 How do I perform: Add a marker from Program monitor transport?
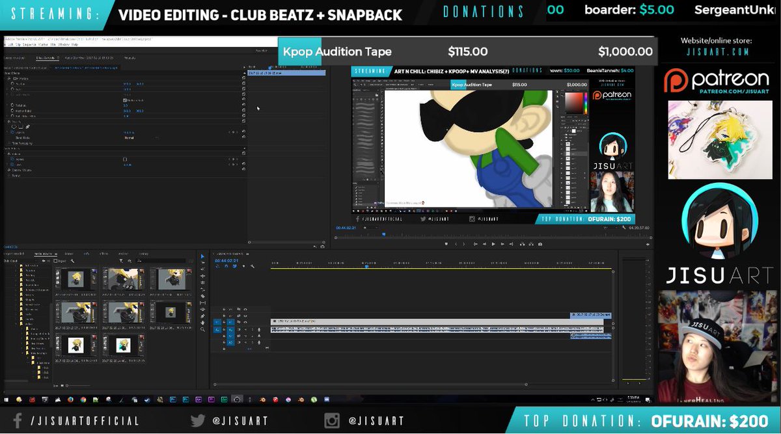(x=446, y=244)
